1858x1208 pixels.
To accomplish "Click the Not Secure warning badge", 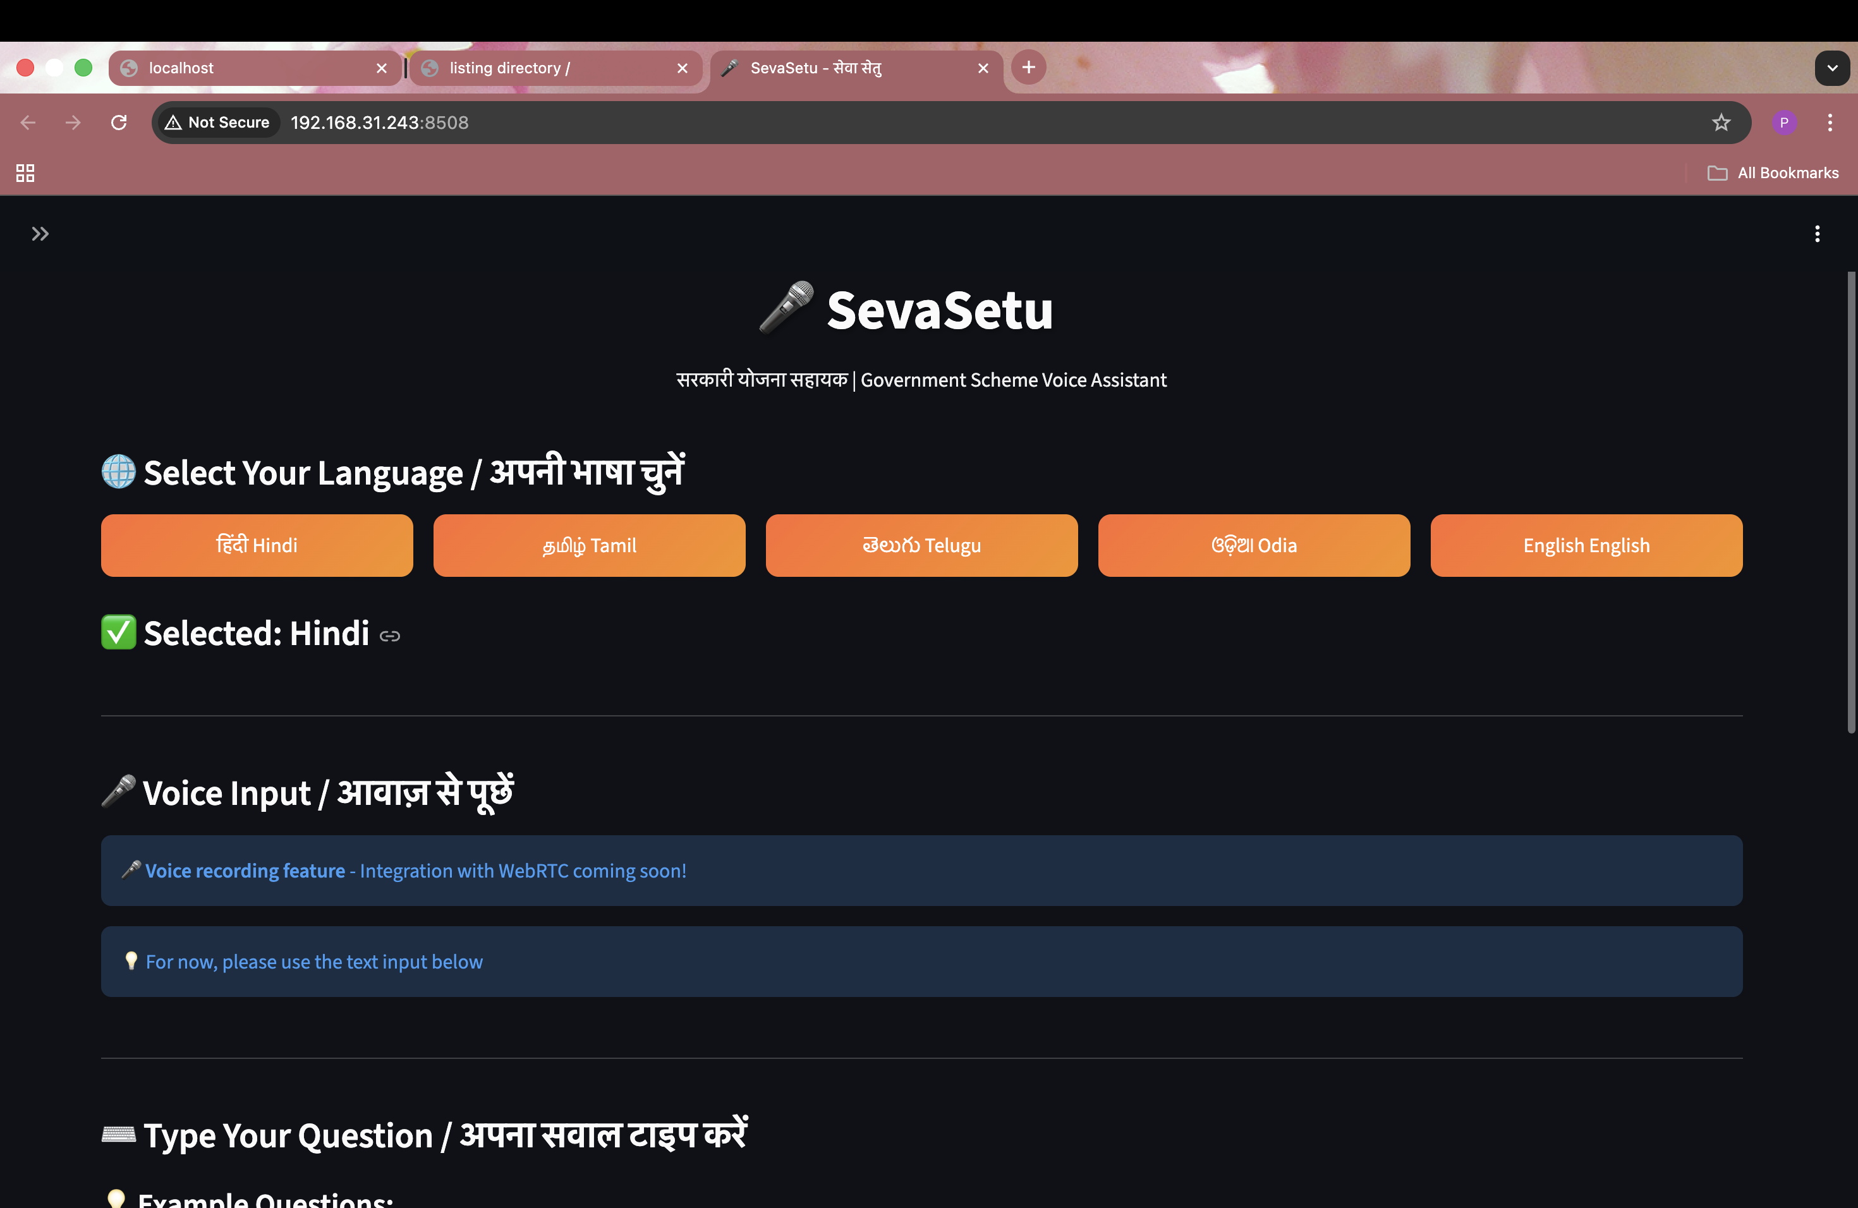I will 218,123.
